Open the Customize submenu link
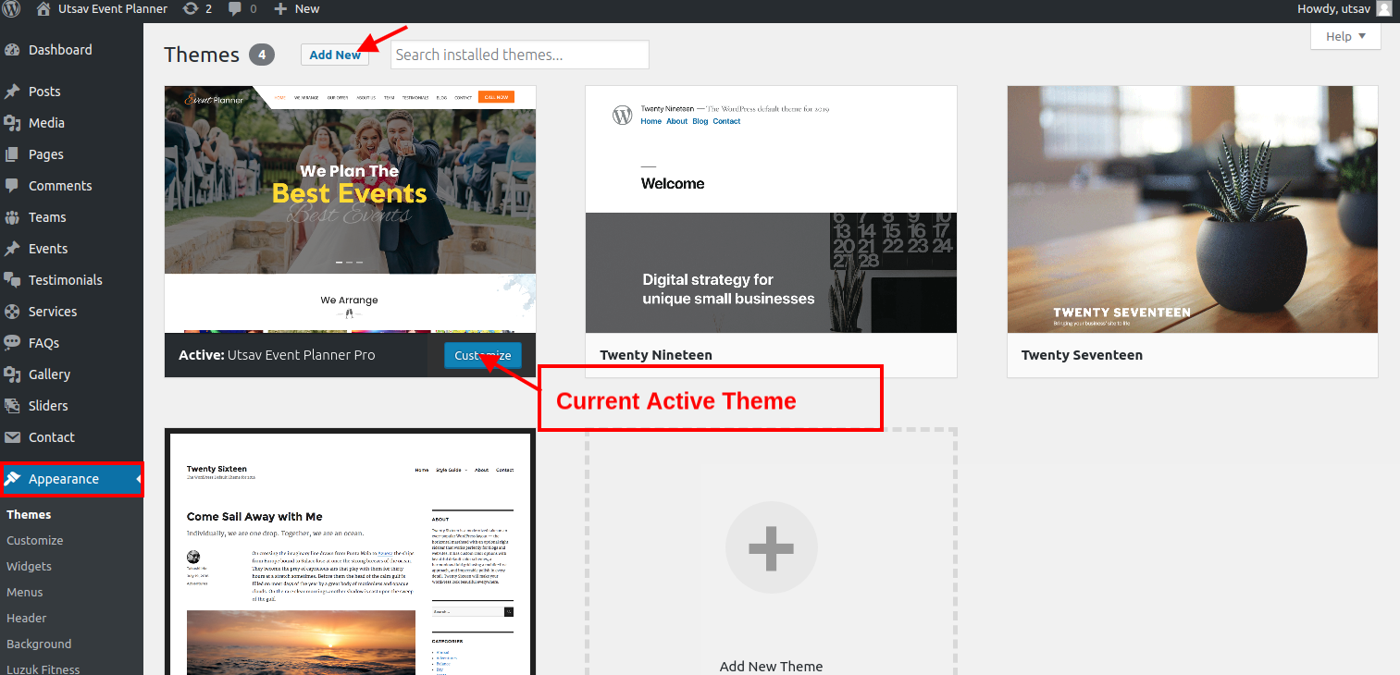Image resolution: width=1400 pixels, height=675 pixels. pyautogui.click(x=35, y=540)
